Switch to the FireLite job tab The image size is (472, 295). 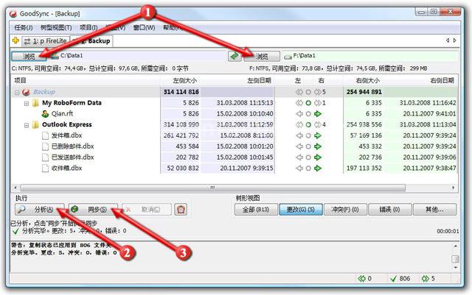46,41
